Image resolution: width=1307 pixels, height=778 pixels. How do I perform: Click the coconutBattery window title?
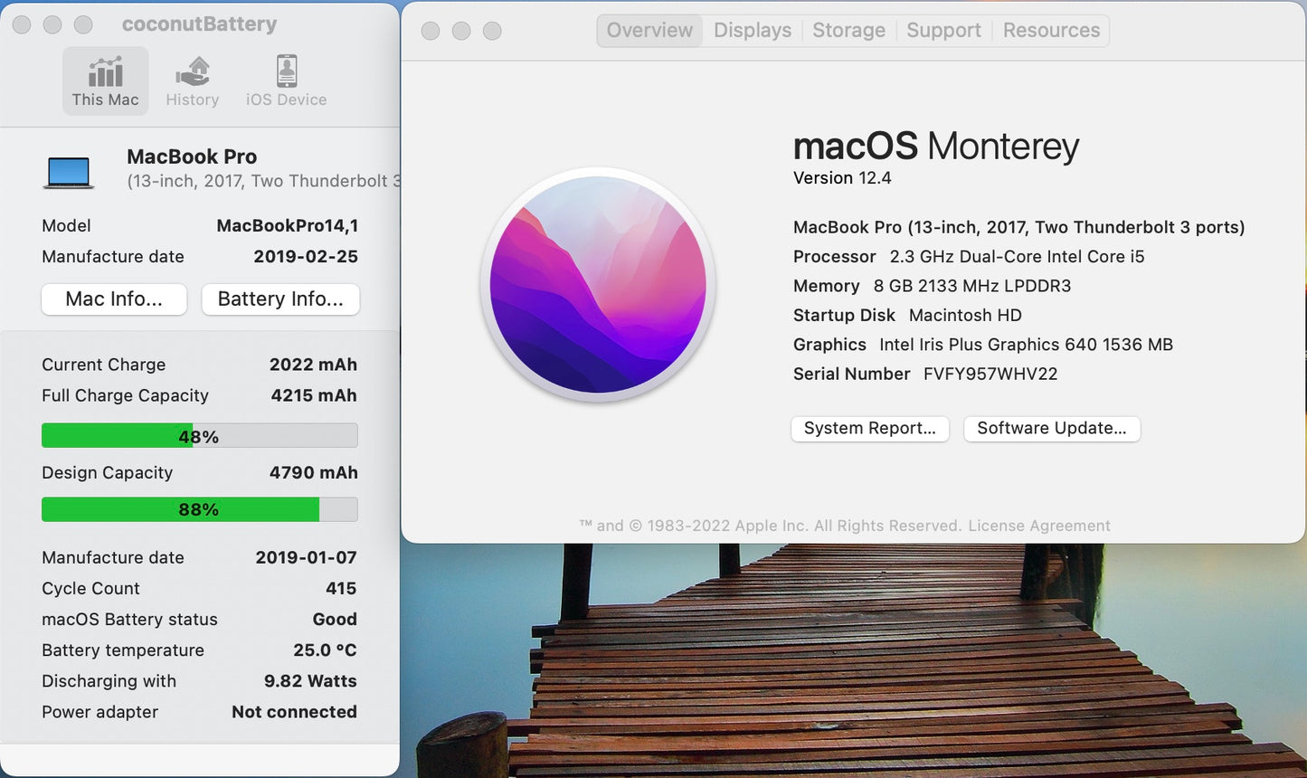(x=199, y=24)
